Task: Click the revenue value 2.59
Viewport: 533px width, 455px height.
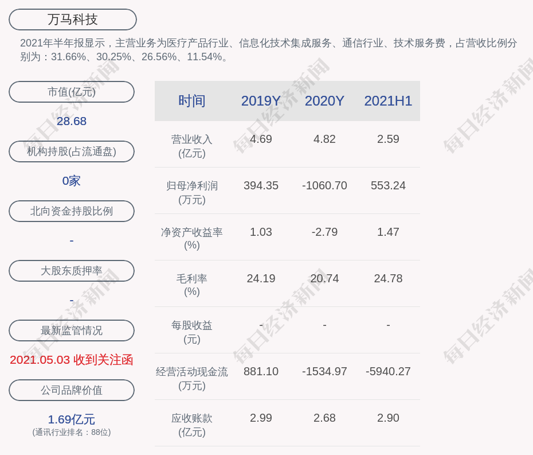Action: tap(388, 139)
